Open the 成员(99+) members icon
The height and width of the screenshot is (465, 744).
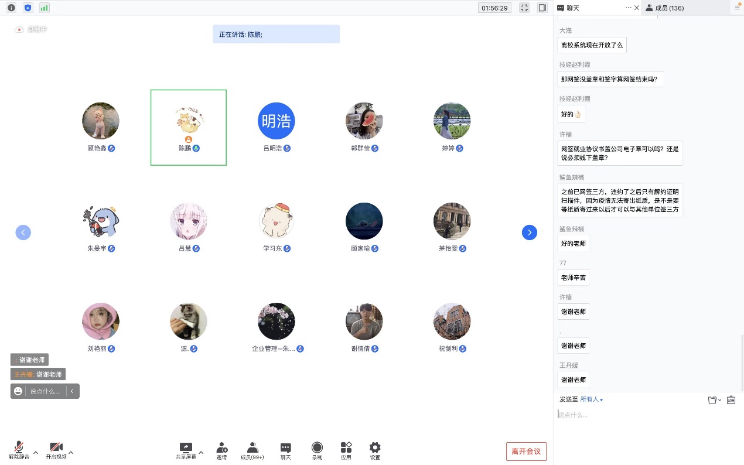pos(252,449)
